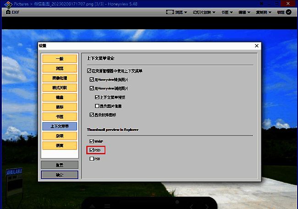298x209 pixels.
Task: Switch to the 书签 tab in settings sidebar
Action: (x=60, y=117)
